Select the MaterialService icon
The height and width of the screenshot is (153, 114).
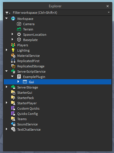point(13,56)
